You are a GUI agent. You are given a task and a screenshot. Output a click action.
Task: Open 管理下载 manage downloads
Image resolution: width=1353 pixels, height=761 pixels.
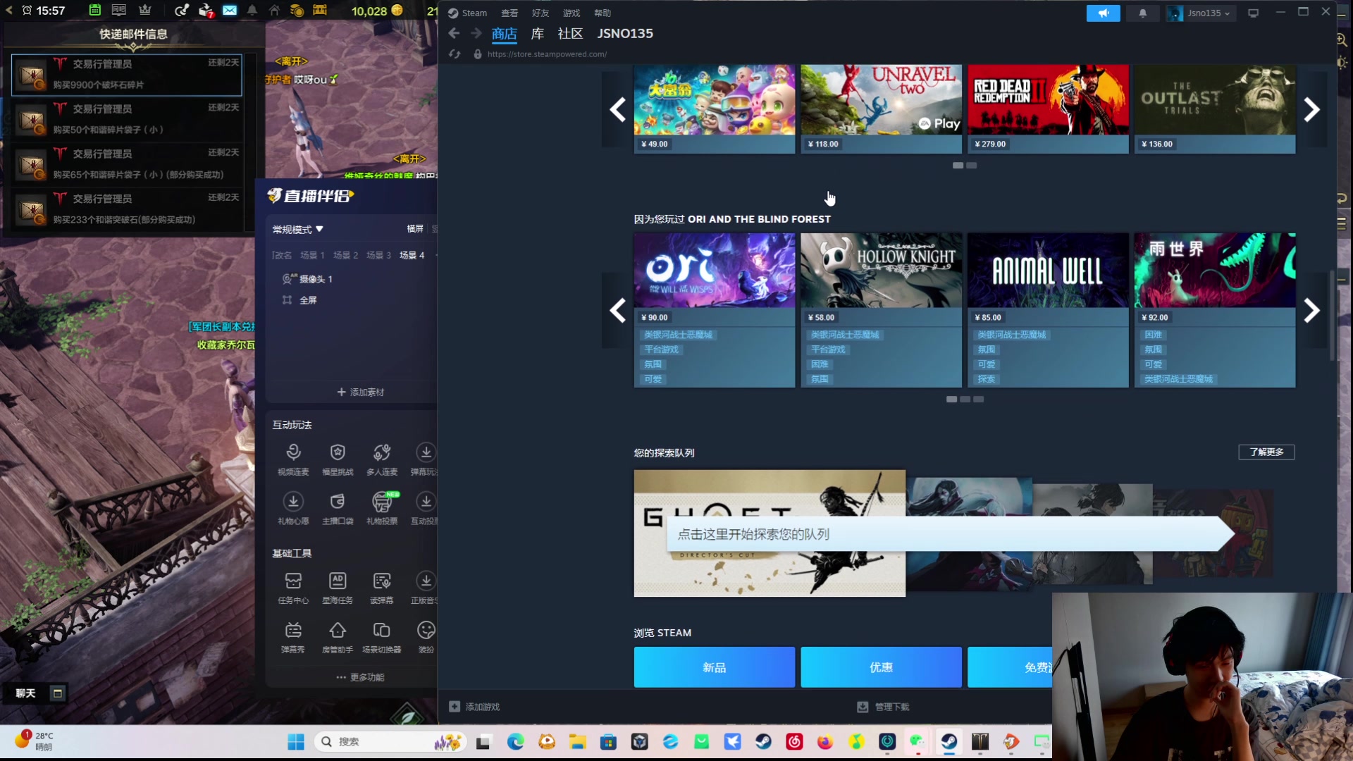[883, 707]
